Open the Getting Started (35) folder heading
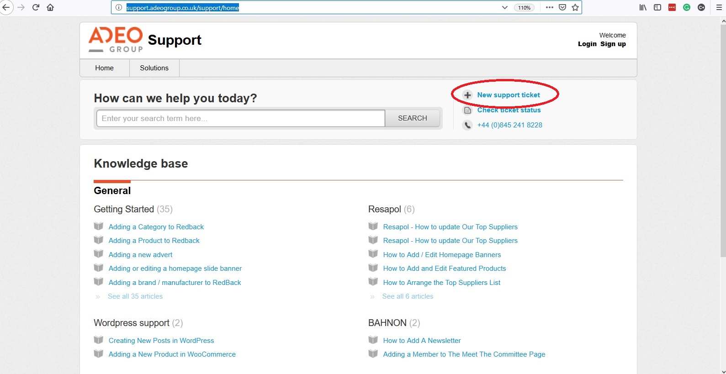 (133, 209)
